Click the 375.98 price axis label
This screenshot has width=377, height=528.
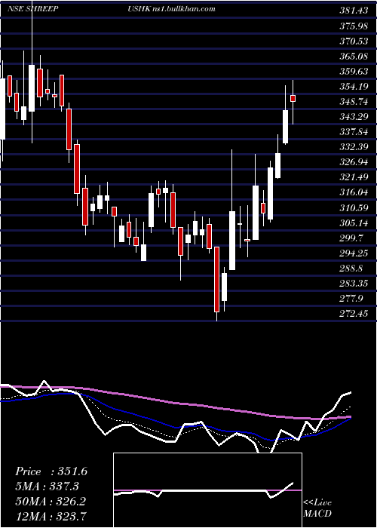pos(354,26)
